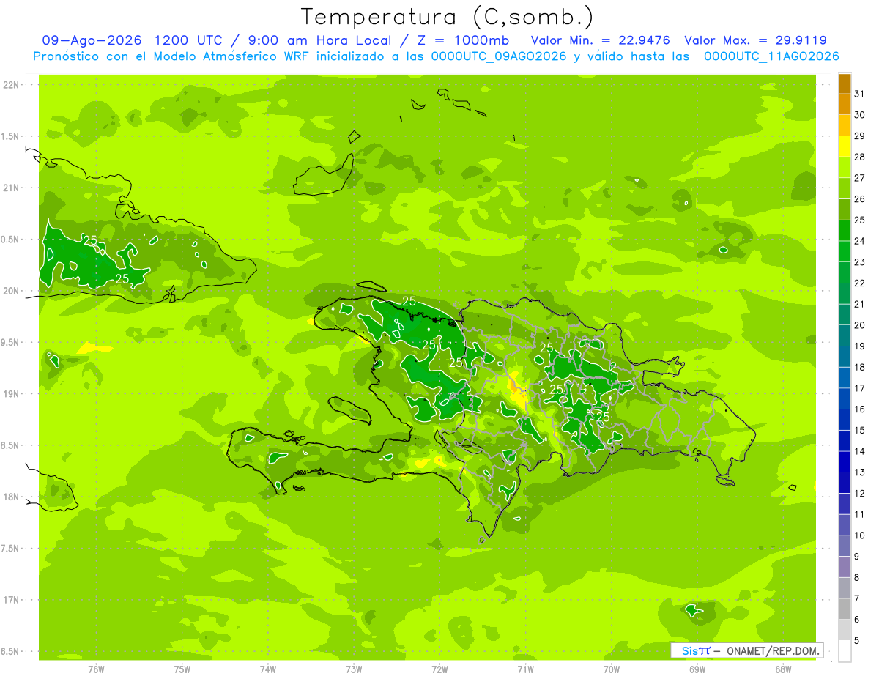Image resolution: width=879 pixels, height=679 pixels.
Task: Click the '22N' latitude axis label
Action: click(x=12, y=85)
